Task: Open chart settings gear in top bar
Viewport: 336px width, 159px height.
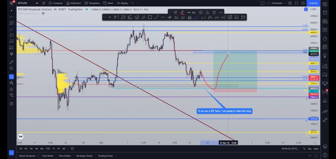Action: [290, 3]
